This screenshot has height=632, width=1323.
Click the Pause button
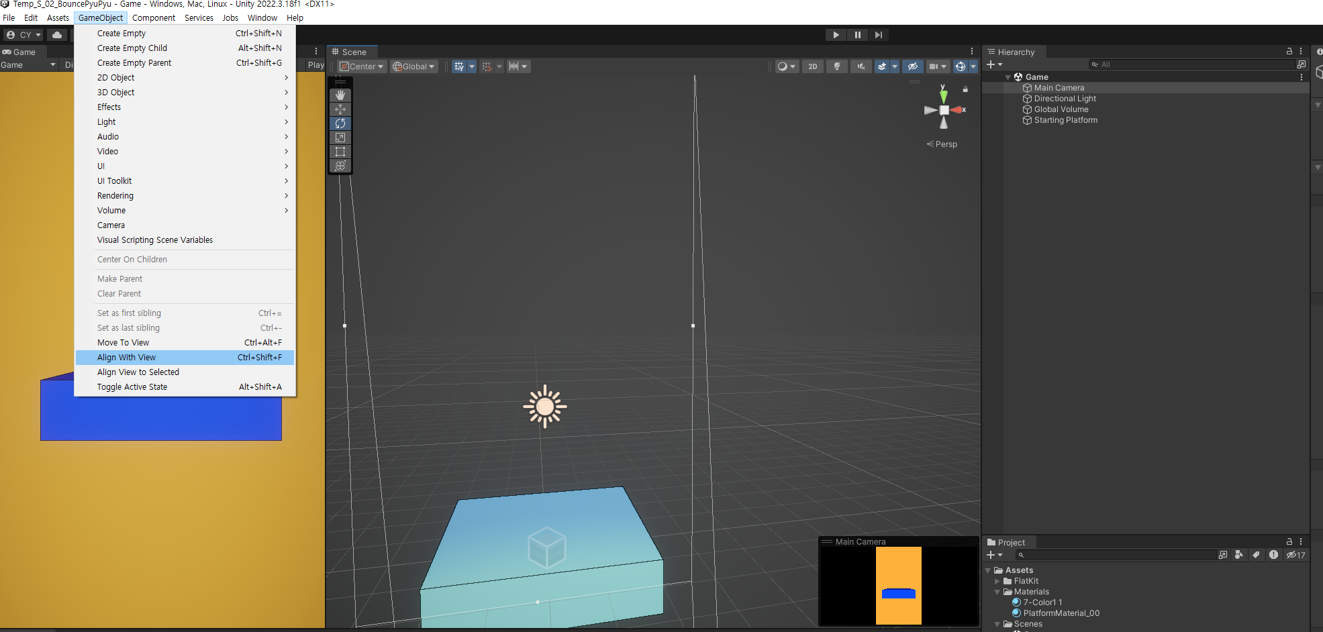857,35
